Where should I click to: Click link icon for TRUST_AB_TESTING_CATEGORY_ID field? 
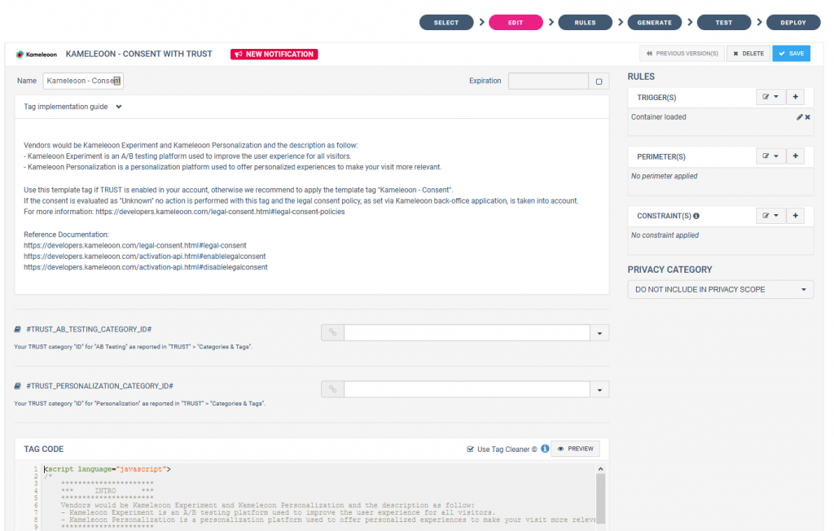pyautogui.click(x=332, y=332)
